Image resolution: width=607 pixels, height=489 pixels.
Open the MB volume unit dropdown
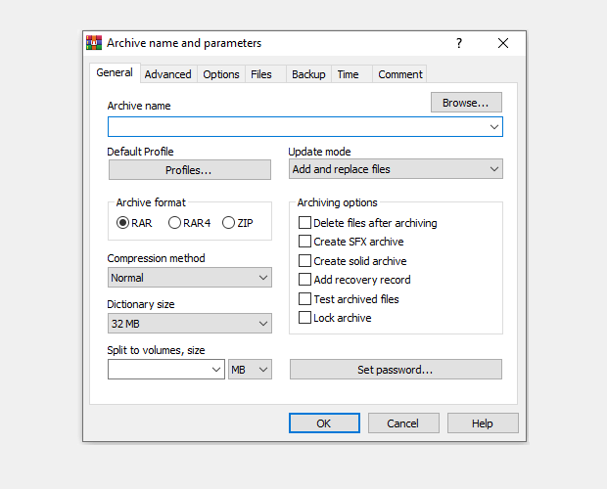[250, 370]
